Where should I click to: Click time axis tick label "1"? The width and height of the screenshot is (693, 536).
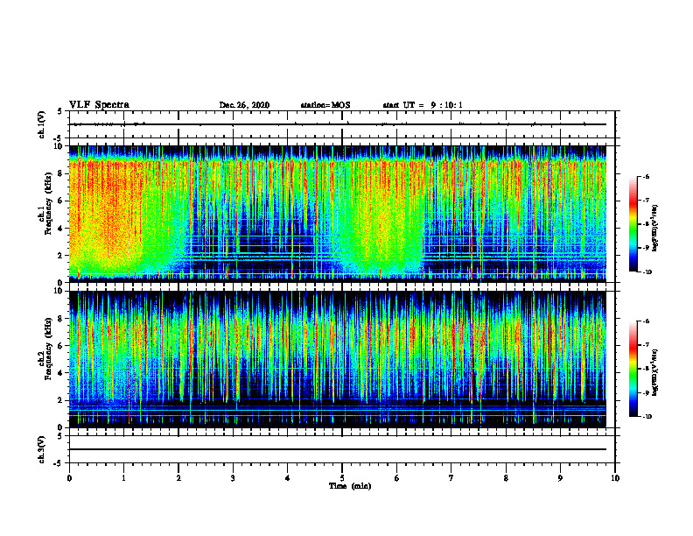(x=123, y=478)
